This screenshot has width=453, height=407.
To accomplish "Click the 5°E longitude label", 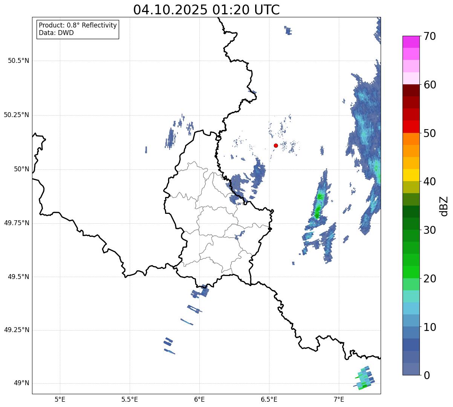I will [x=60, y=399].
